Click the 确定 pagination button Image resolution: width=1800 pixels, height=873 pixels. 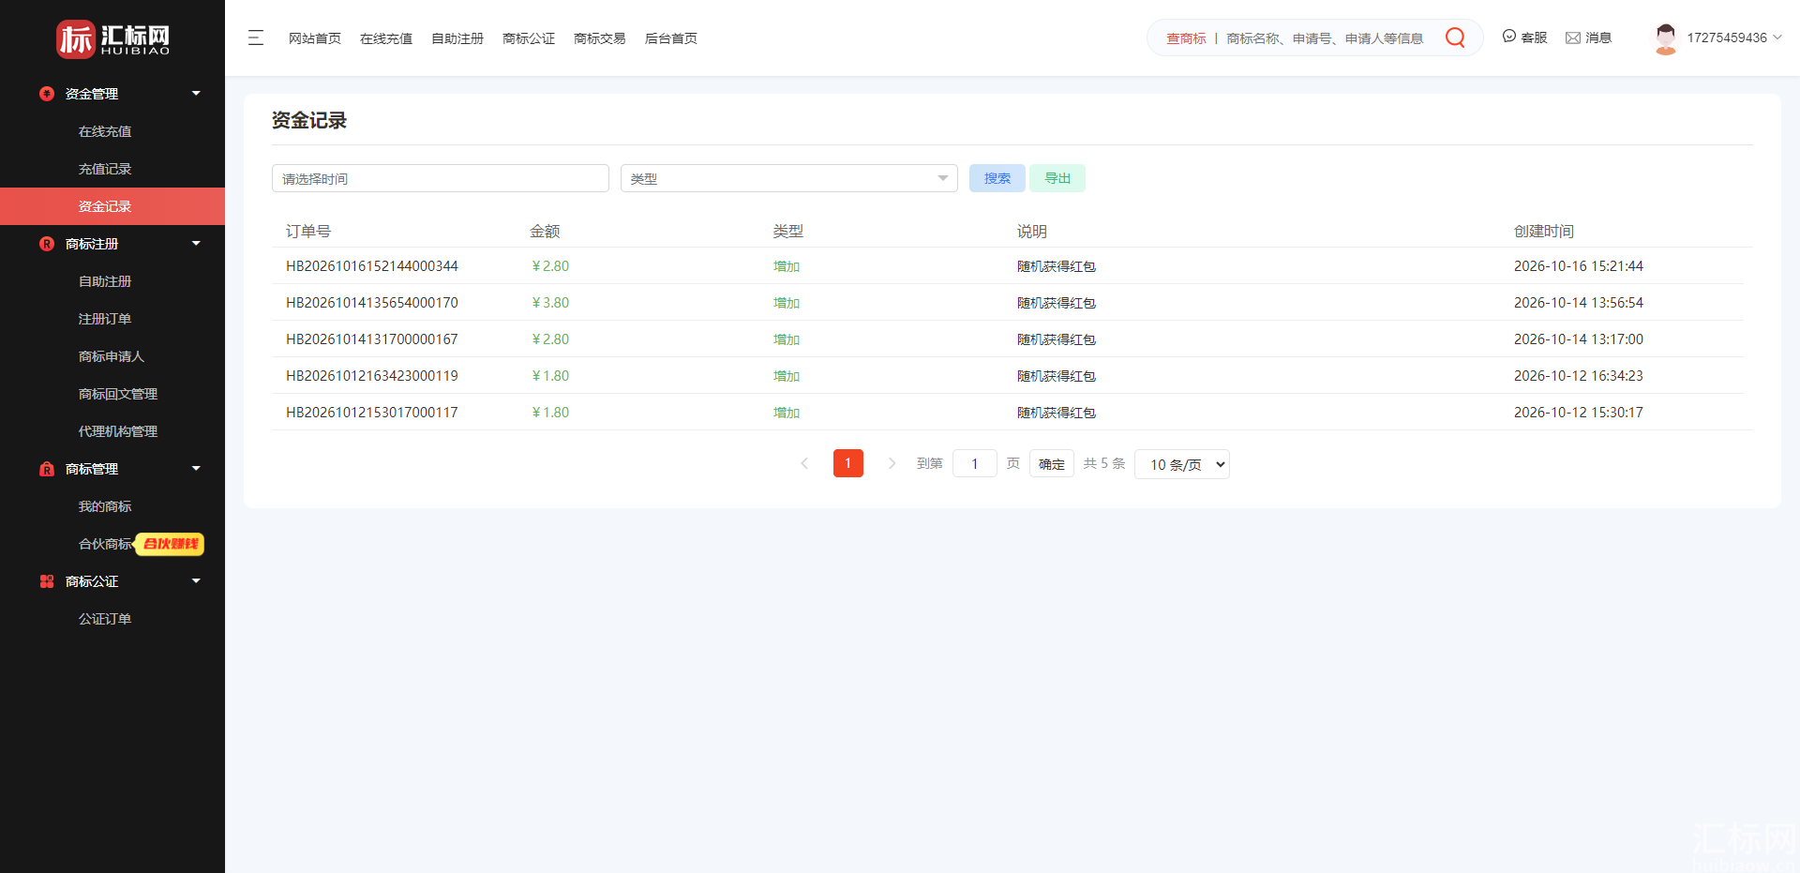pyautogui.click(x=1052, y=464)
